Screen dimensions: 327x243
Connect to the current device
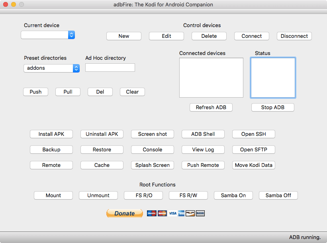coord(252,36)
